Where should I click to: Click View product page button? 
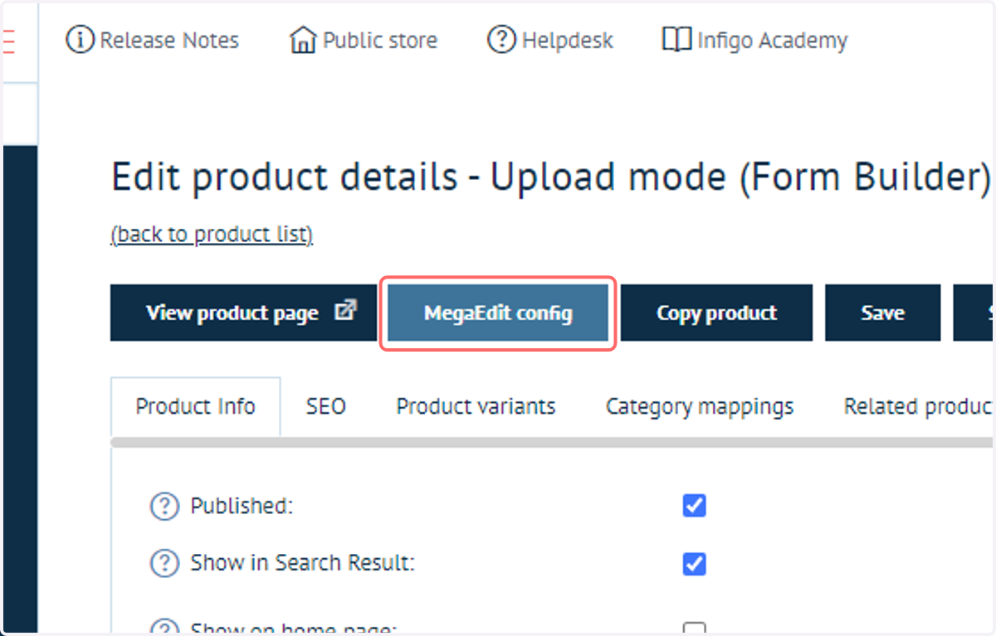(x=242, y=313)
